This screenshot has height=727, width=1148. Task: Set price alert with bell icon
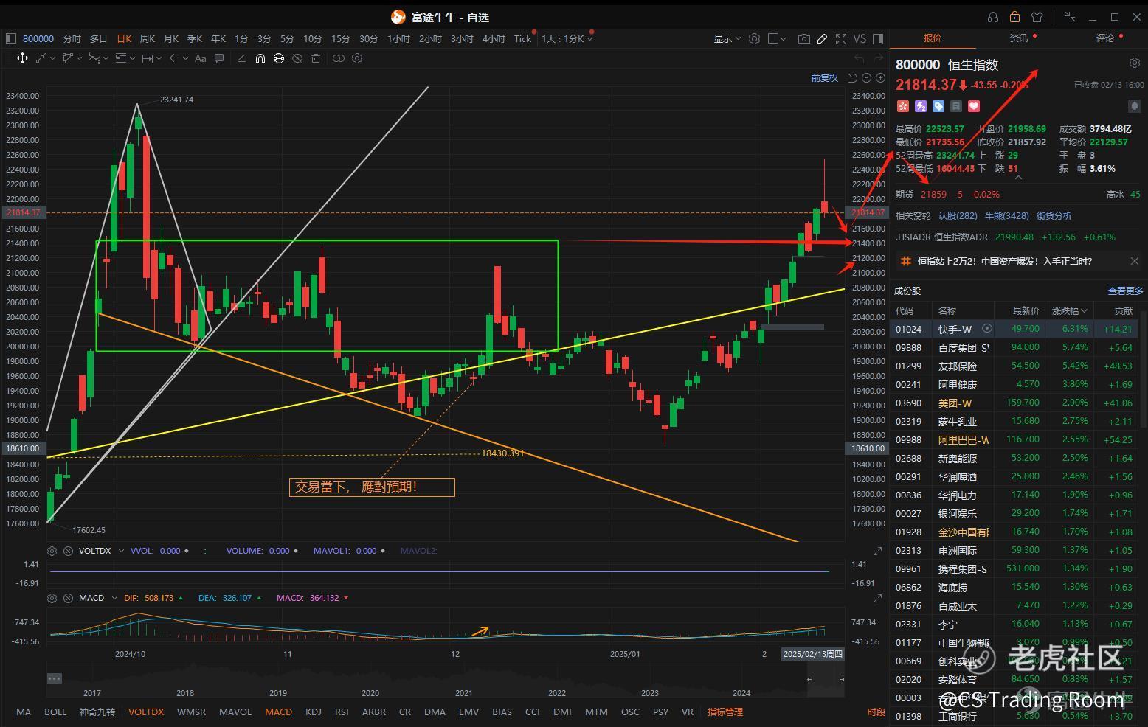click(x=1135, y=106)
